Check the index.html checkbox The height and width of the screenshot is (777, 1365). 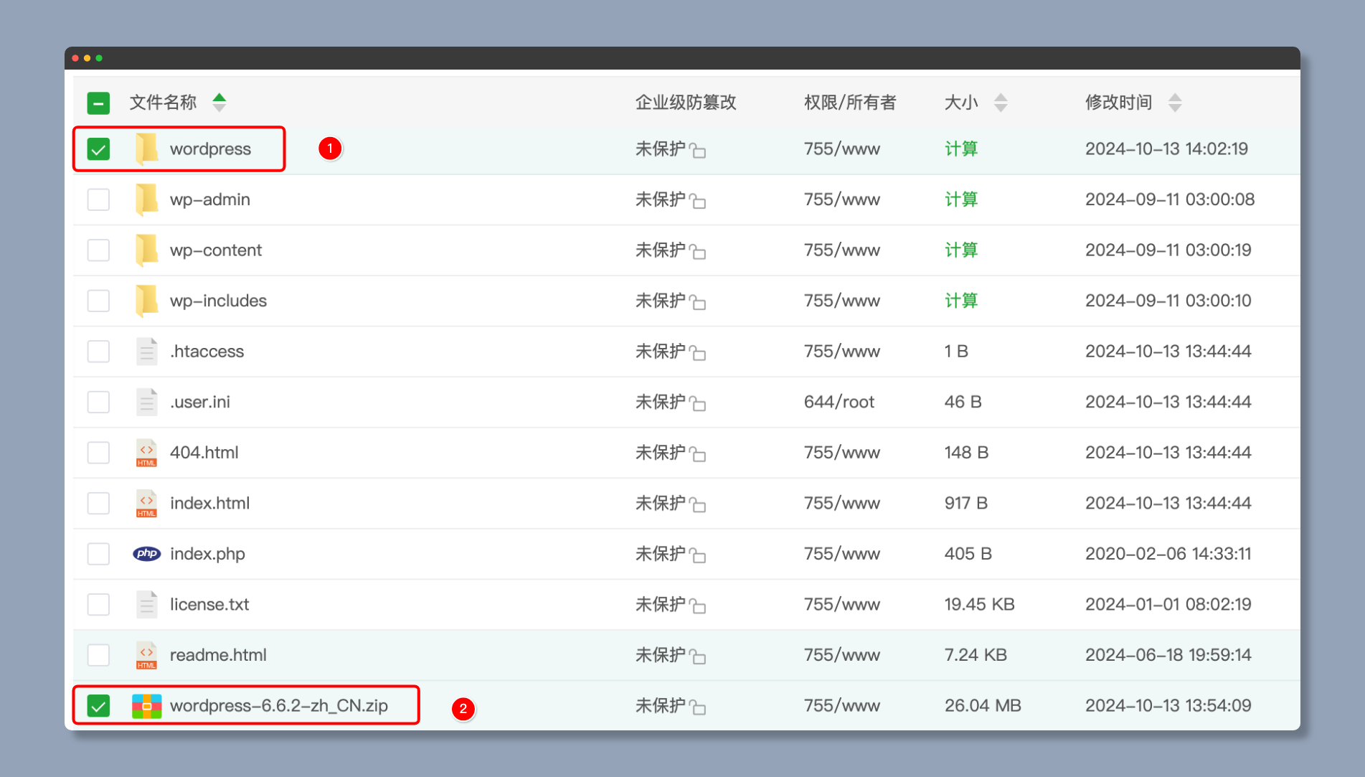pos(98,503)
